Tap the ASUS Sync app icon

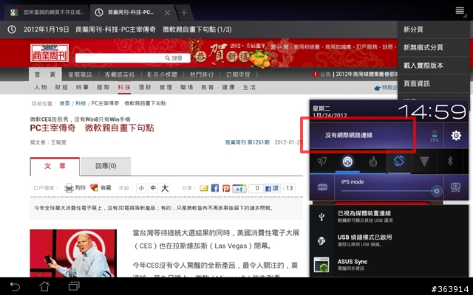[x=321, y=265]
